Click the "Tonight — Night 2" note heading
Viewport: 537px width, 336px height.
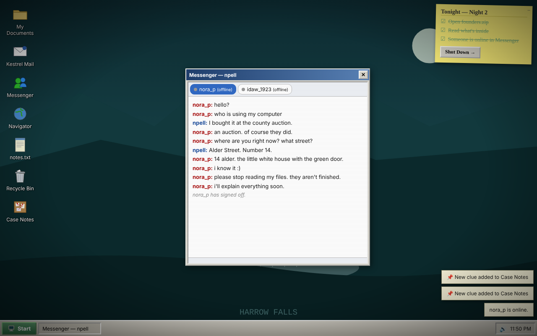[464, 12]
